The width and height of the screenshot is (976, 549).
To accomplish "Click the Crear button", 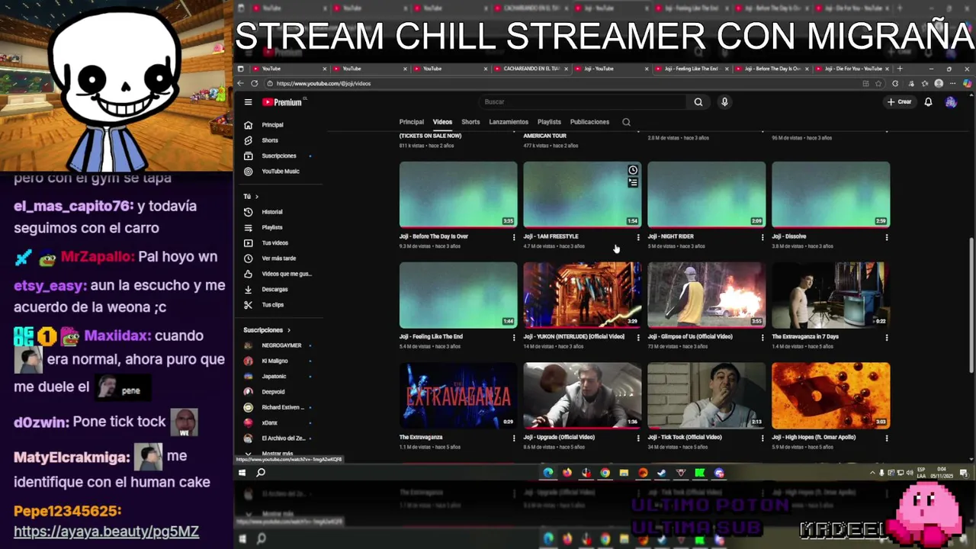I will click(x=900, y=102).
